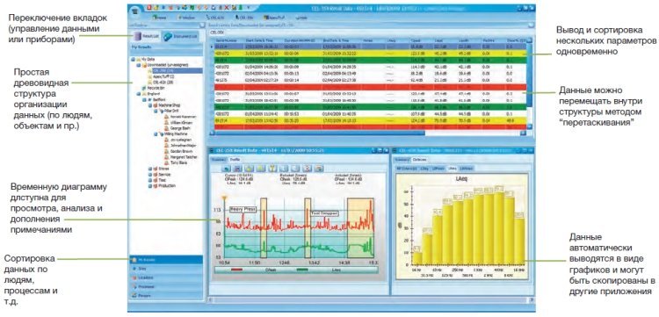Click the first icon in profile chart toolbar
659x317 pixels.
(x=227, y=169)
